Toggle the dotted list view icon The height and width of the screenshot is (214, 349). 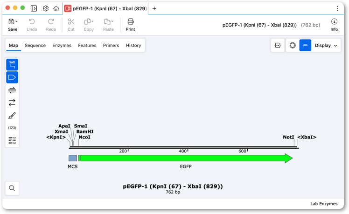12,141
